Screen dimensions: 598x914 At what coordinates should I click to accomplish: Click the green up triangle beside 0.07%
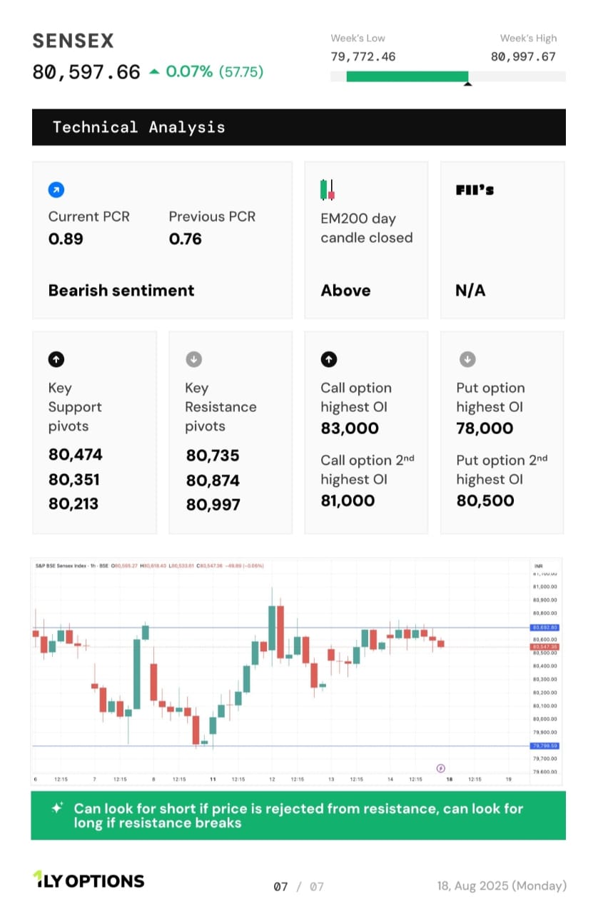click(x=154, y=71)
